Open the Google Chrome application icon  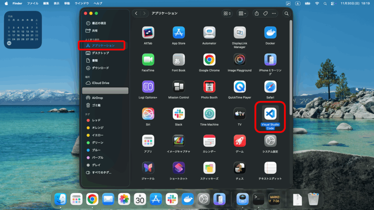click(x=209, y=59)
